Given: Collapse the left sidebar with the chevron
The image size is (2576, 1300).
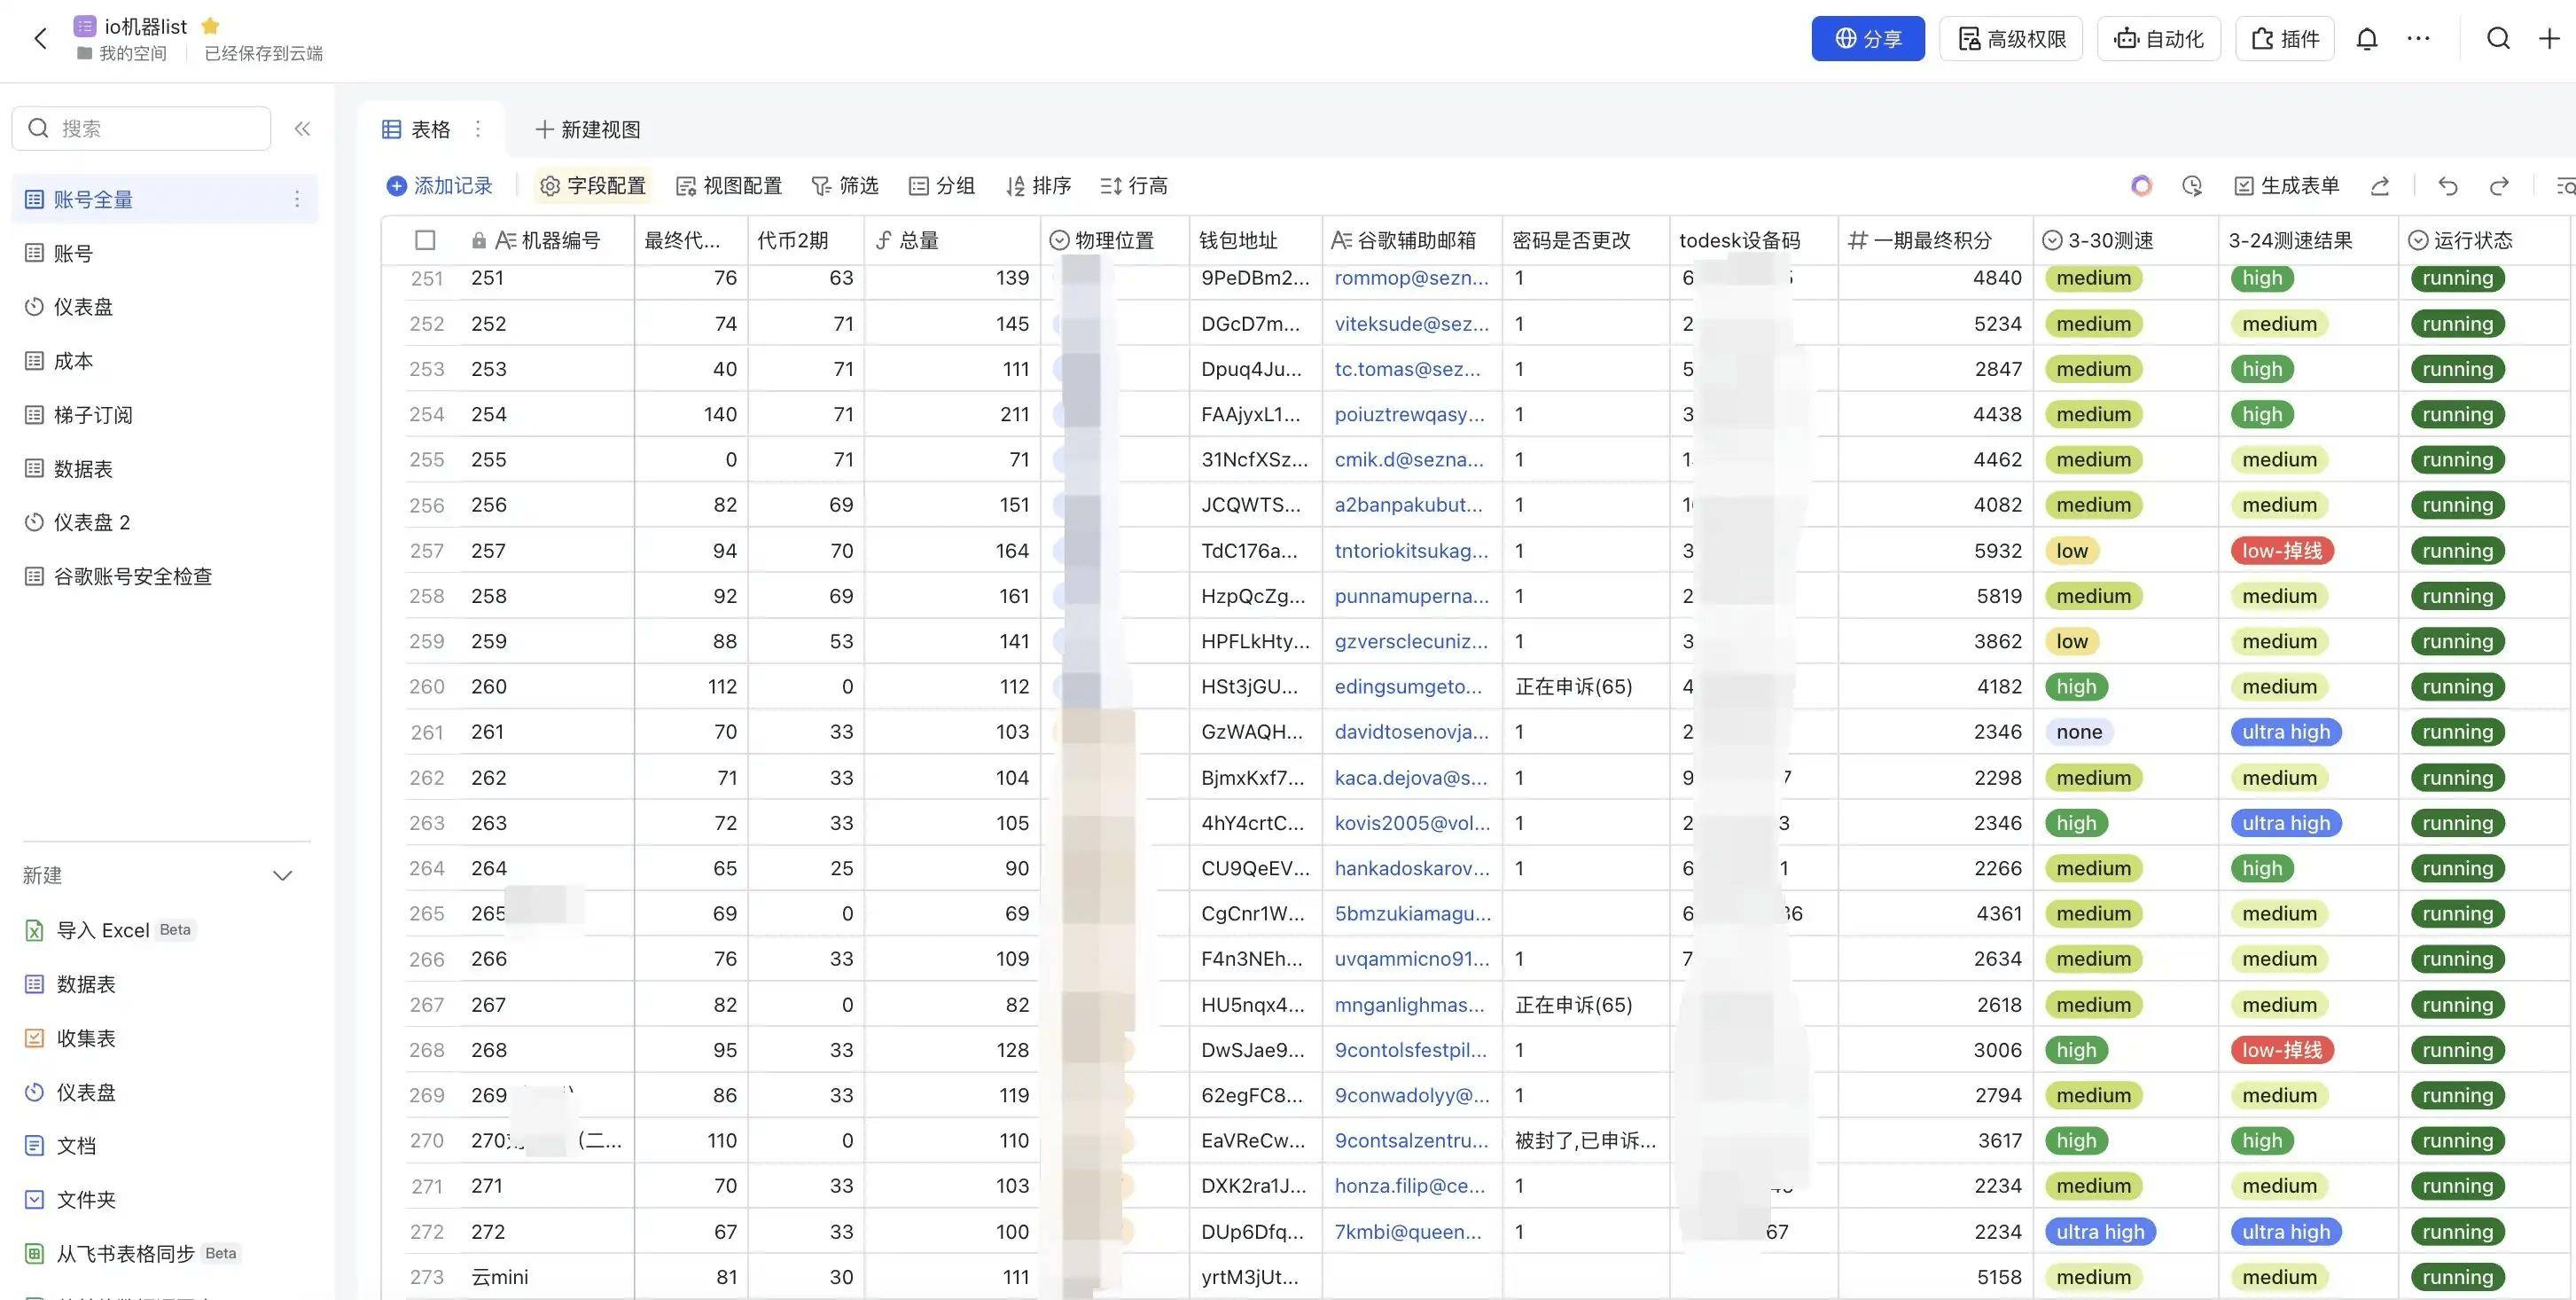Looking at the screenshot, I should tap(302, 128).
